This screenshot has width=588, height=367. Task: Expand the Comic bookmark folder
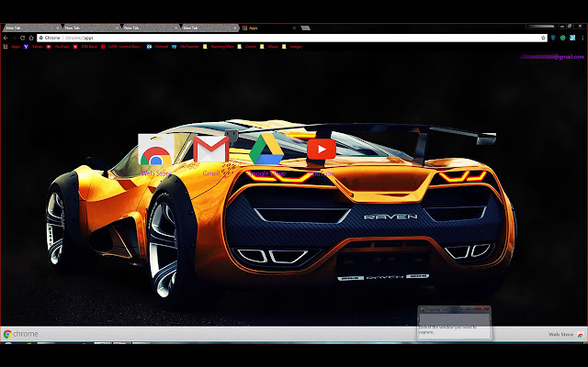point(247,47)
